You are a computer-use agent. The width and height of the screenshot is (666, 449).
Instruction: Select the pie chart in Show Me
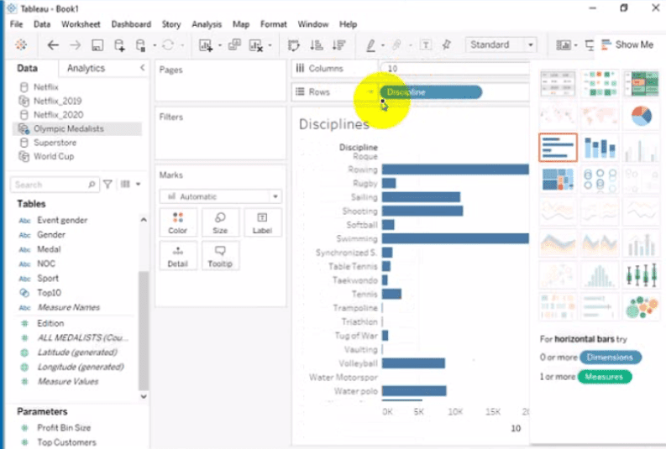coord(642,116)
